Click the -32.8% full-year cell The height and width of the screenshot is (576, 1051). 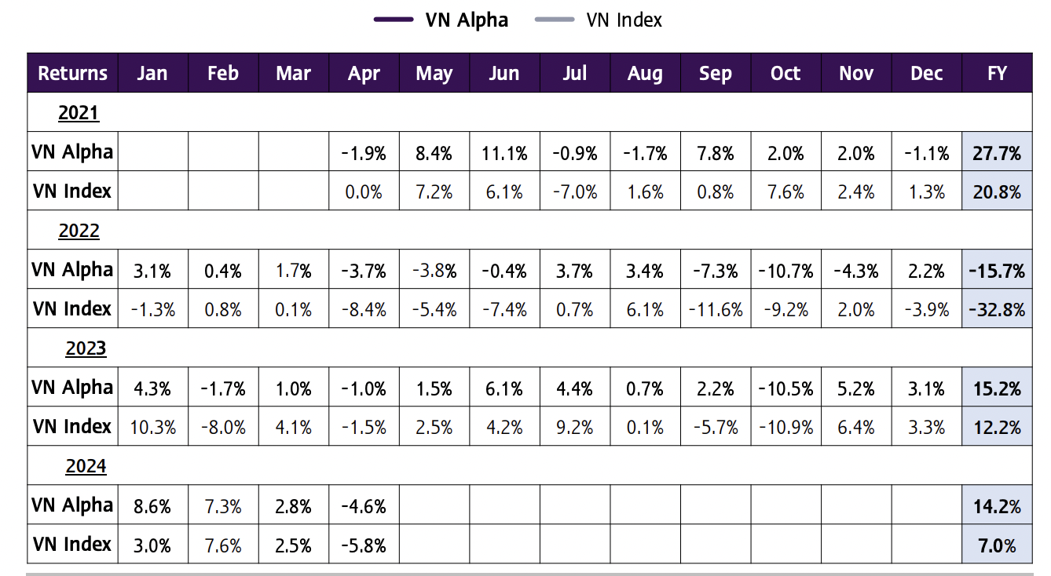point(997,310)
